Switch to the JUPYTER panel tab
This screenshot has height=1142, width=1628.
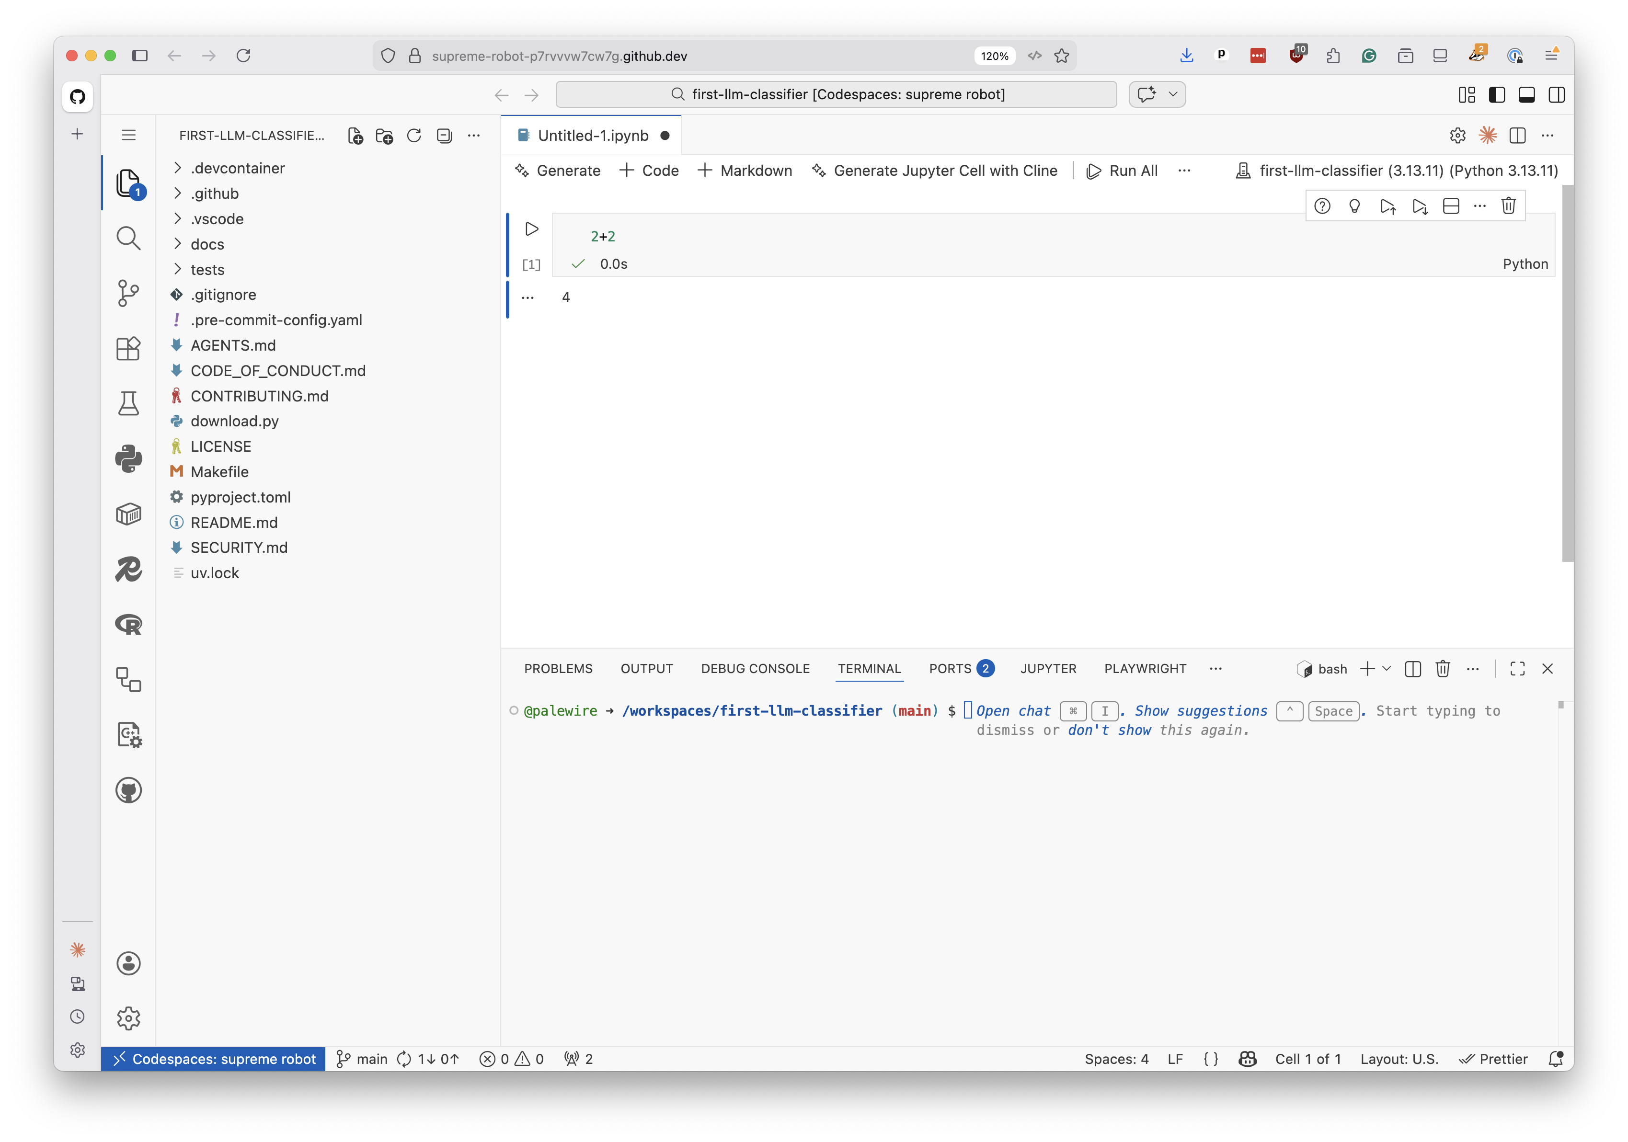[x=1048, y=668]
